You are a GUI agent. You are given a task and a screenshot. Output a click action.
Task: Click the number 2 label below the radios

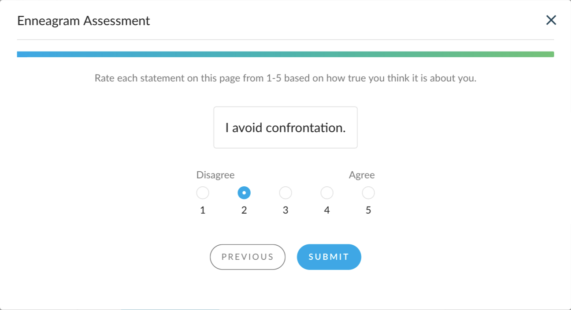tap(244, 210)
